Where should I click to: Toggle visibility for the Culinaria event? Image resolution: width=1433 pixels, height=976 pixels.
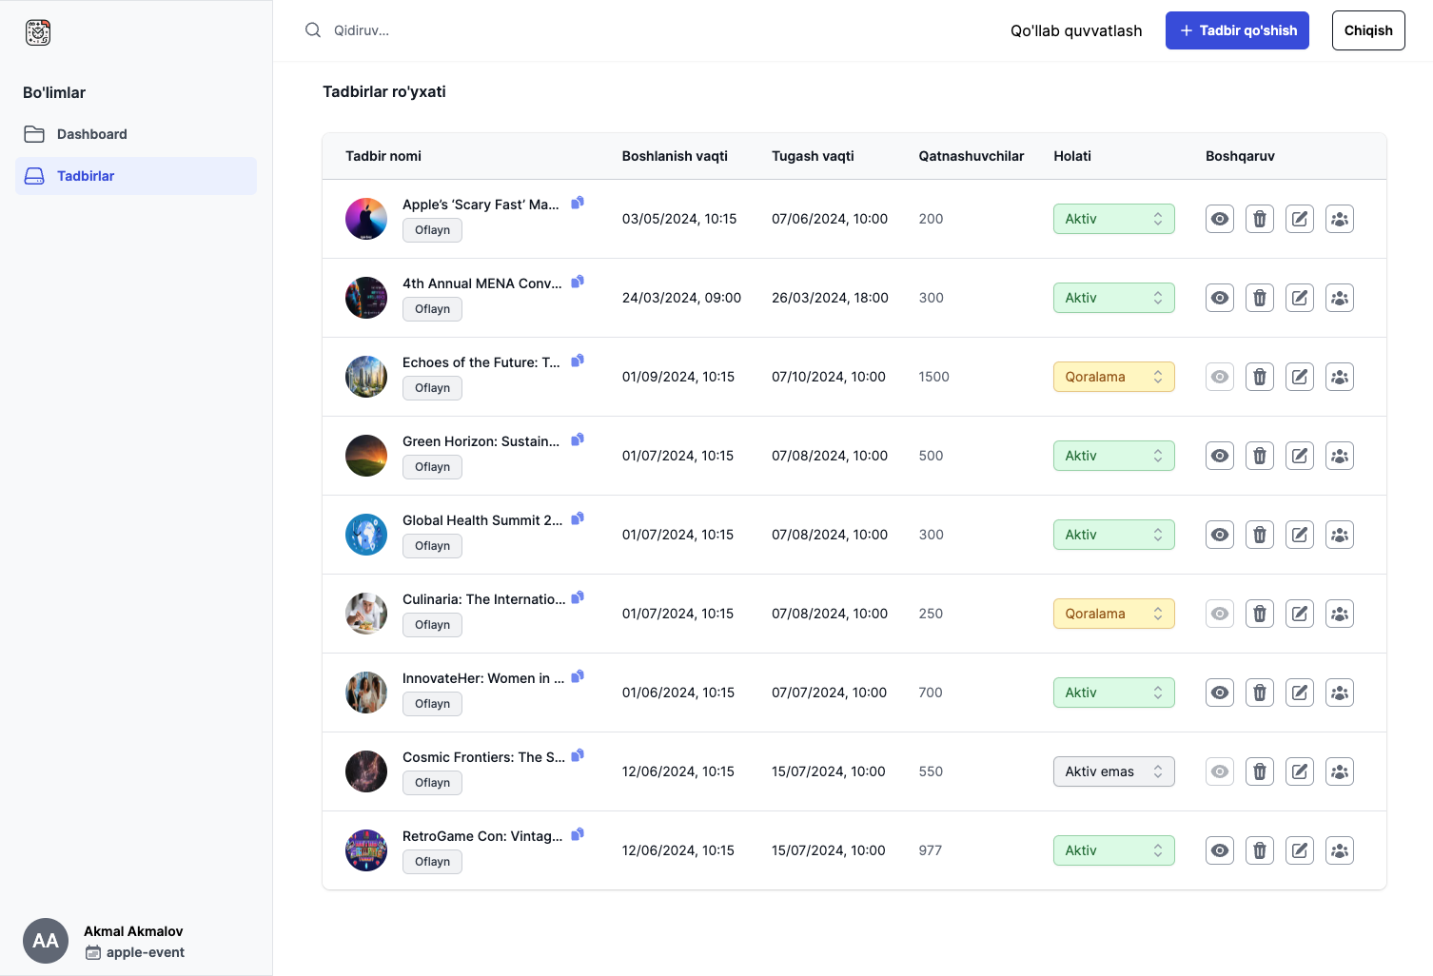(x=1219, y=613)
